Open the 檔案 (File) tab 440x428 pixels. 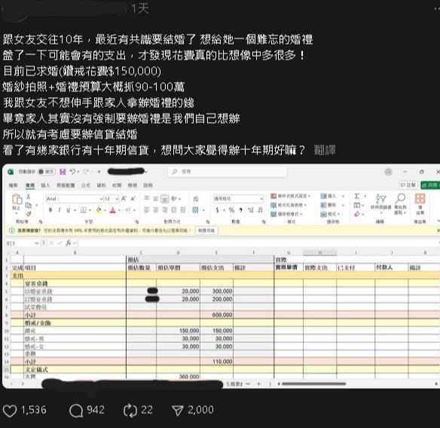tap(14, 185)
